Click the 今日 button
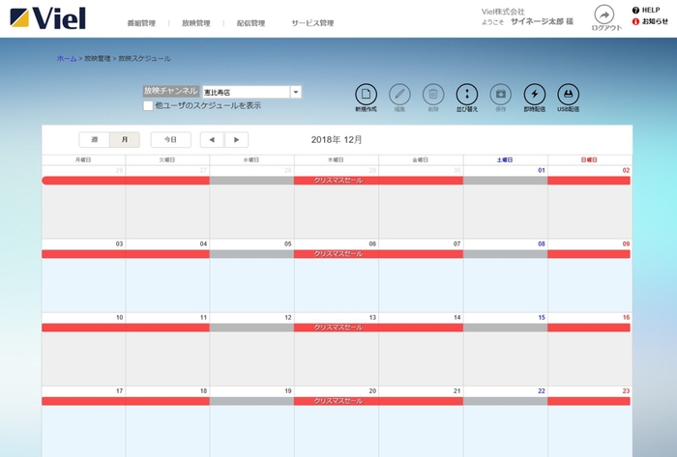Viewport: 677px width, 457px height. click(171, 140)
